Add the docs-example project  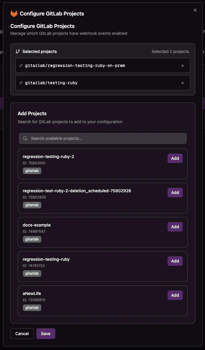(175, 226)
